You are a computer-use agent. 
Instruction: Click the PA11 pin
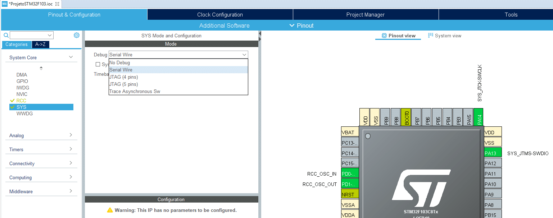click(493, 173)
